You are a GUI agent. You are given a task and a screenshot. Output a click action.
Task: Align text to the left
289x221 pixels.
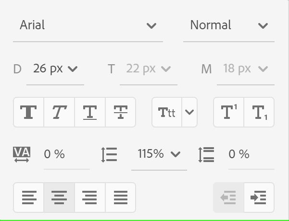[28, 197]
